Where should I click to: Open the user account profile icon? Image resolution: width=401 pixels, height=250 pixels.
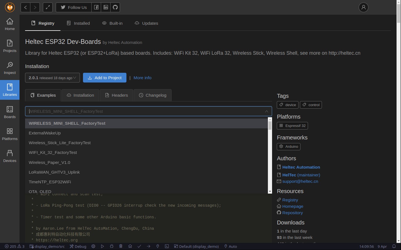[x=363, y=7]
